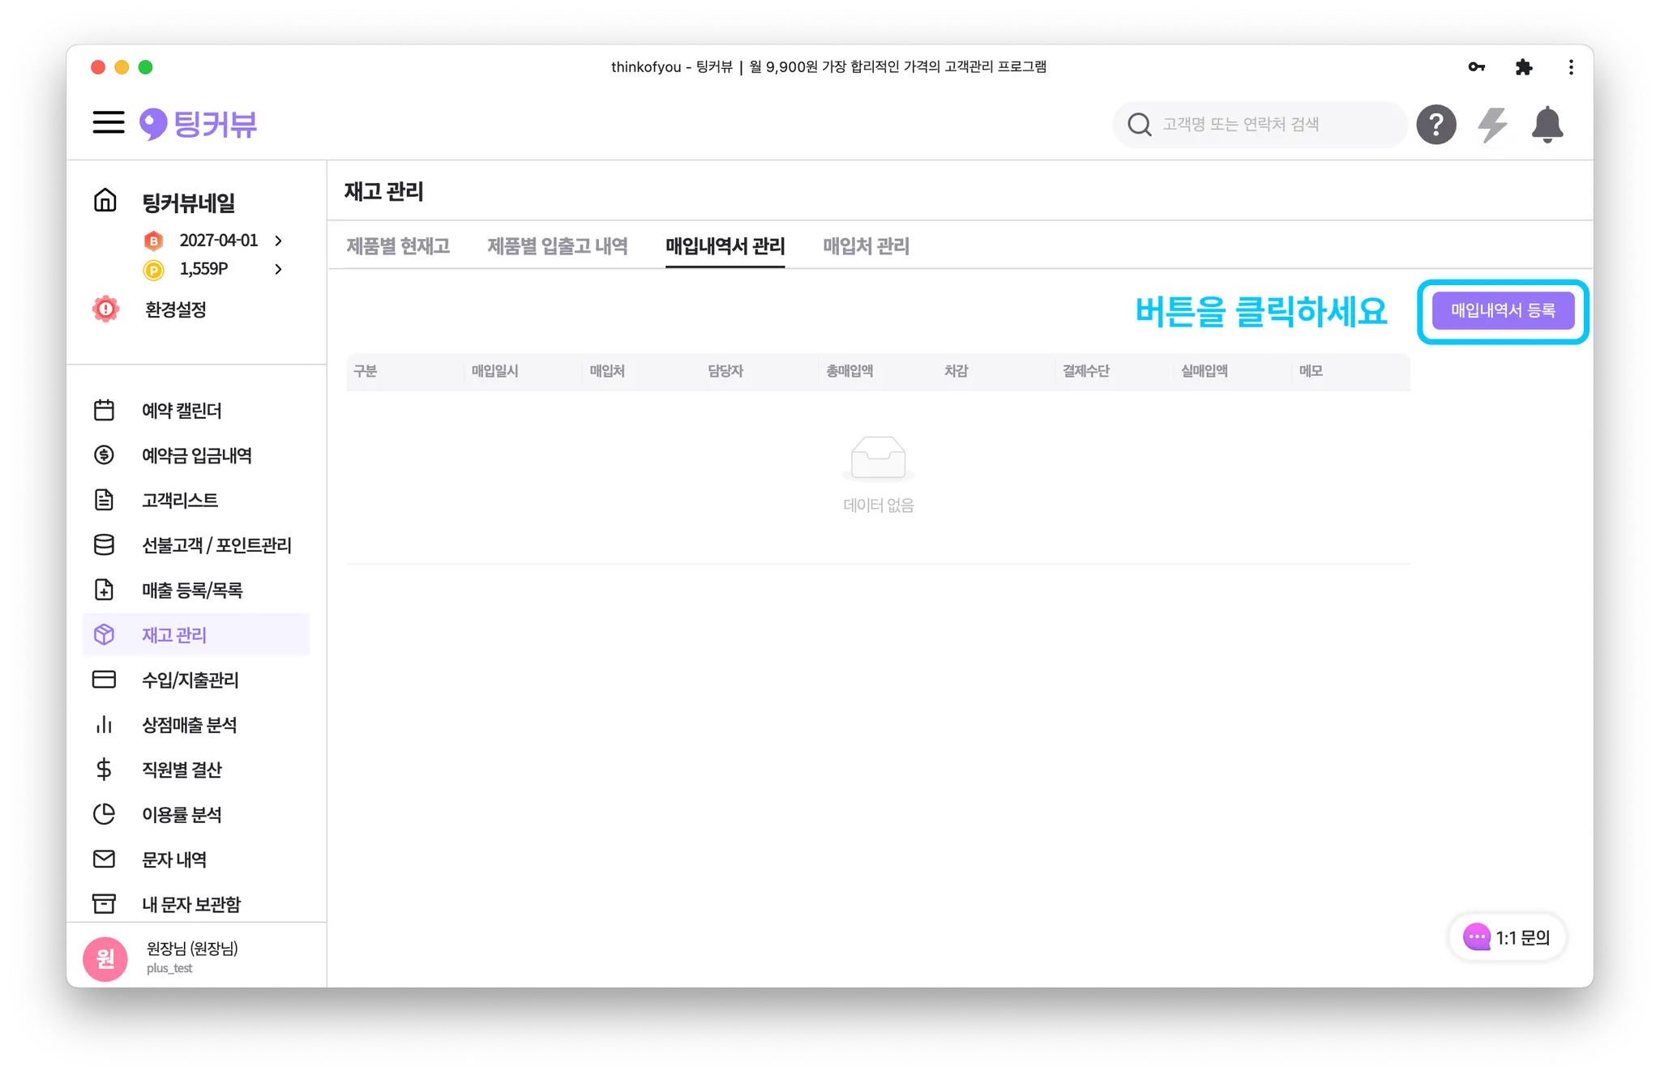Expand the 1,559P points chevron

tap(278, 269)
